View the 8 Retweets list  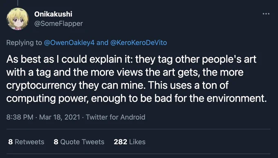point(26,142)
